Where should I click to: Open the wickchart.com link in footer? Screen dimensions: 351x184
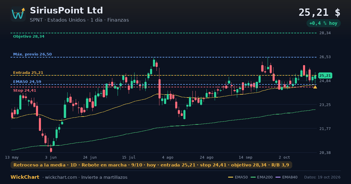tap(61, 177)
